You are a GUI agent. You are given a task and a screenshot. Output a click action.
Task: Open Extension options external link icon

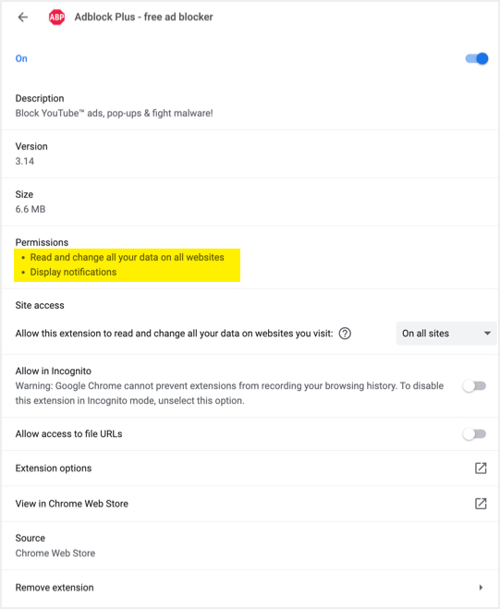pyautogui.click(x=481, y=468)
